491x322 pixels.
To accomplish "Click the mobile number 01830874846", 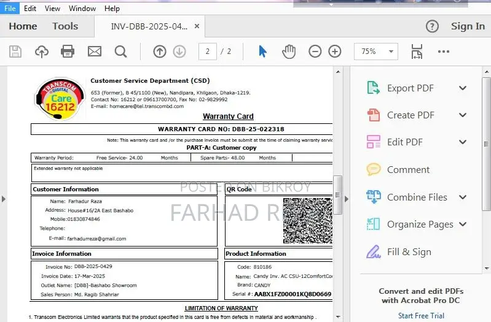I will pyautogui.click(x=84, y=219).
